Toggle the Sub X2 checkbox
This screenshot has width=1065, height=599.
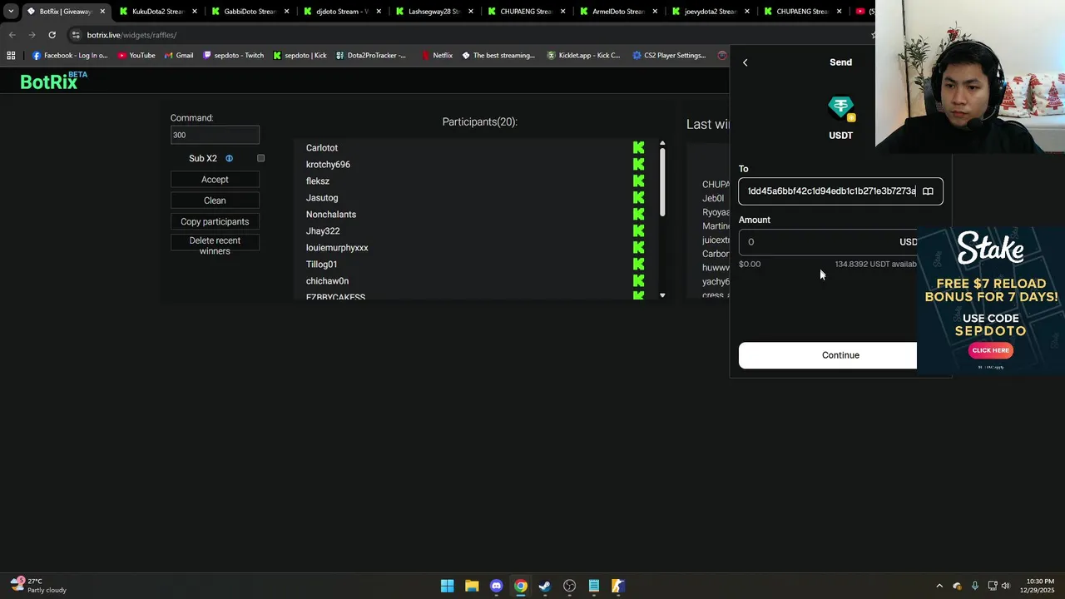pos(260,158)
